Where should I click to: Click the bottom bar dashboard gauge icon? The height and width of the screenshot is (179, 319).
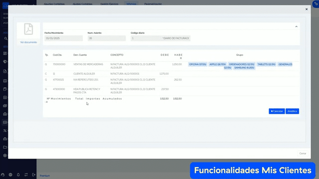click(x=2, y=175)
